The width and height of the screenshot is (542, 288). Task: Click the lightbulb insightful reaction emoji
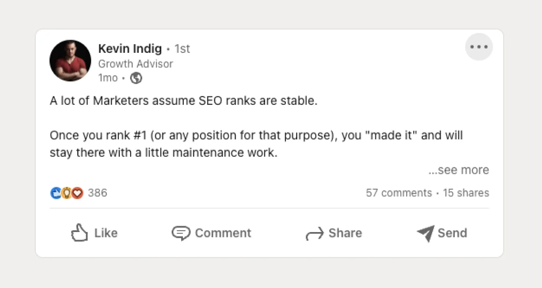point(66,193)
